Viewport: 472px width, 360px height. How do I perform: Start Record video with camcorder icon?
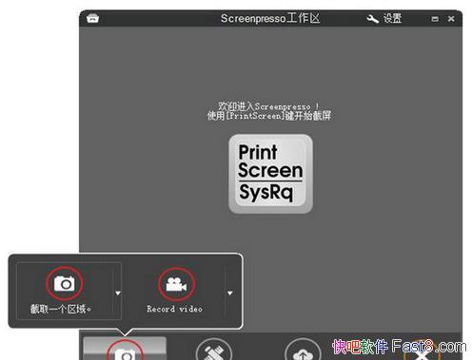point(176,284)
